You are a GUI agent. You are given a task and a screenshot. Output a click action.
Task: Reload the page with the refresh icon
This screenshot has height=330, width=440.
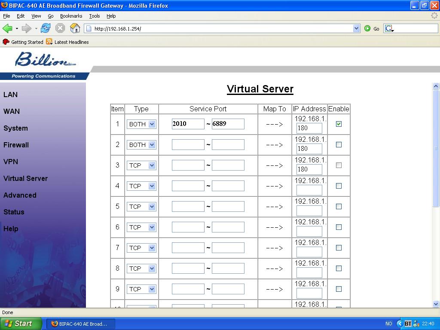pos(46,28)
